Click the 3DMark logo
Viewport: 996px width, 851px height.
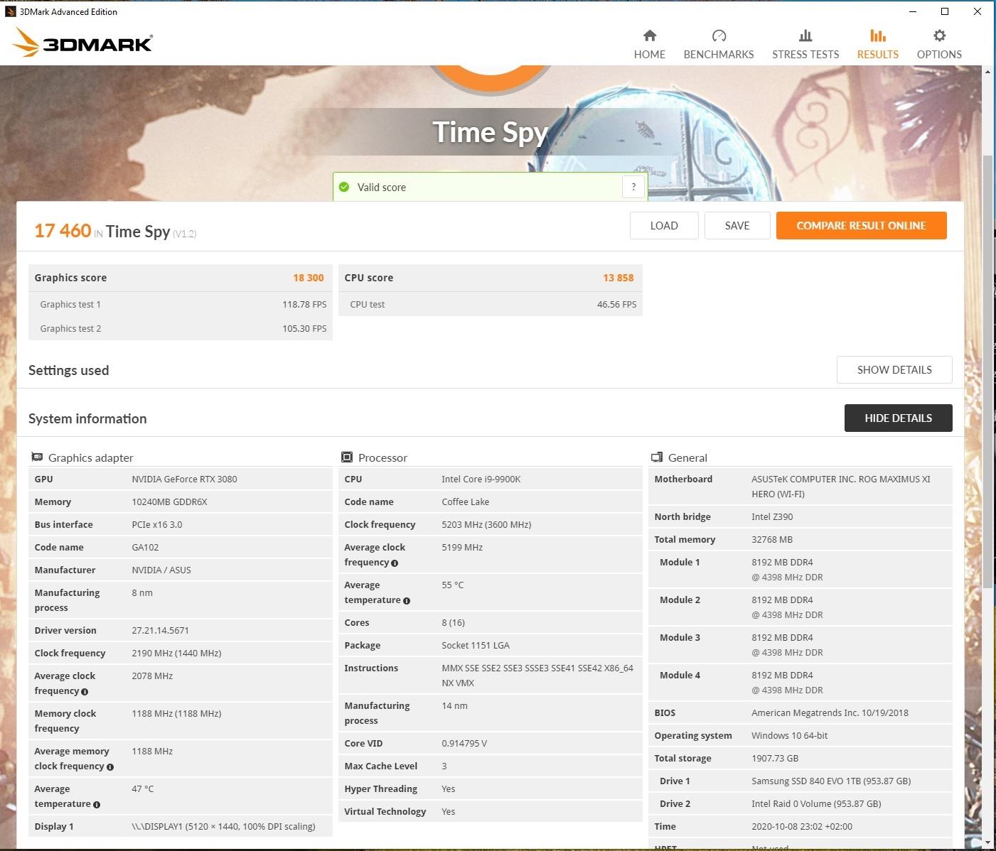pyautogui.click(x=82, y=43)
